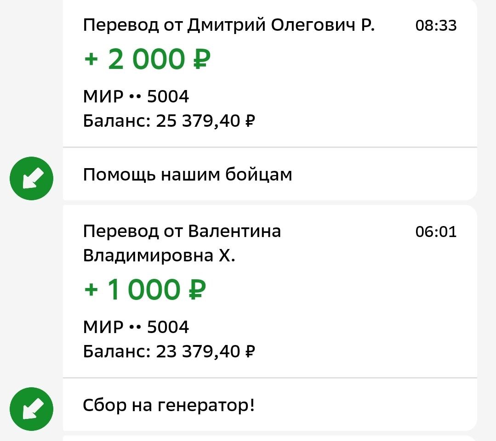Screen dimensions: 496x441
Task: Tap the green plus sign before 1 000
Action: tap(91, 289)
